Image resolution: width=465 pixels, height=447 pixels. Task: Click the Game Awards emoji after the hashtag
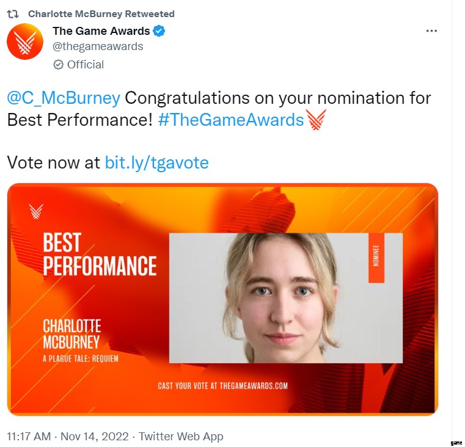tap(317, 120)
